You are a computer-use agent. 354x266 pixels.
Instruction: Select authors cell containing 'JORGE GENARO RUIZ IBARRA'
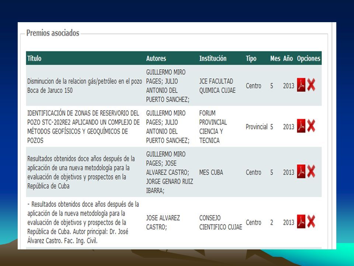[x=170, y=173]
